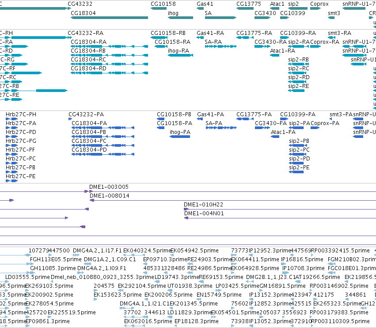Choose the CG18304-PC protein label
376x328 pixels.
[89, 141]
